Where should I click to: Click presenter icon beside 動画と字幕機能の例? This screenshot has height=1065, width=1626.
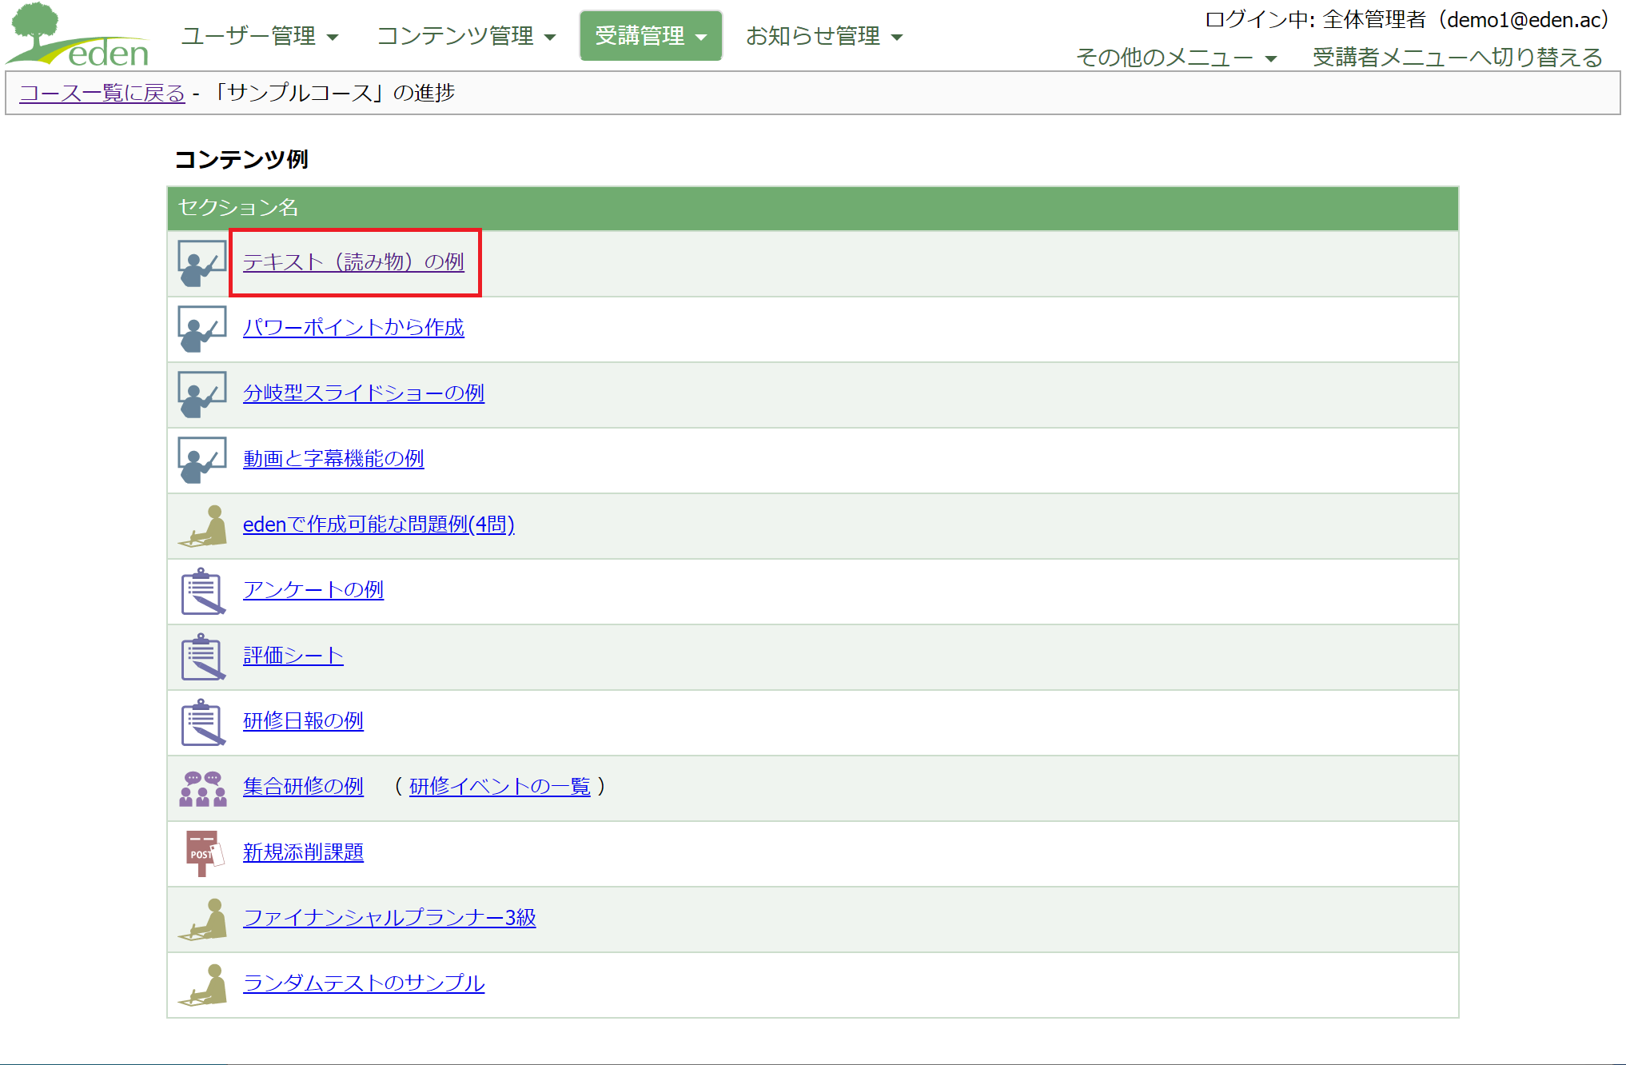(x=202, y=460)
